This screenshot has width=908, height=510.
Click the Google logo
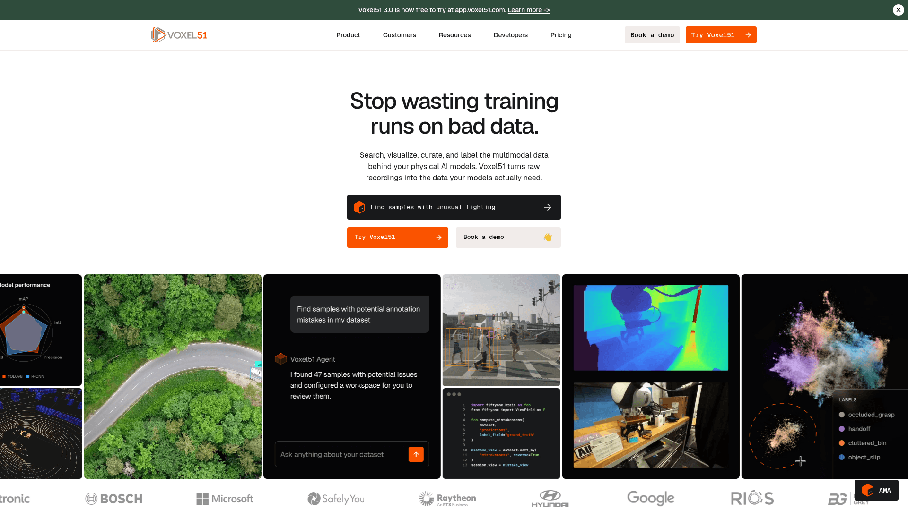point(651,498)
